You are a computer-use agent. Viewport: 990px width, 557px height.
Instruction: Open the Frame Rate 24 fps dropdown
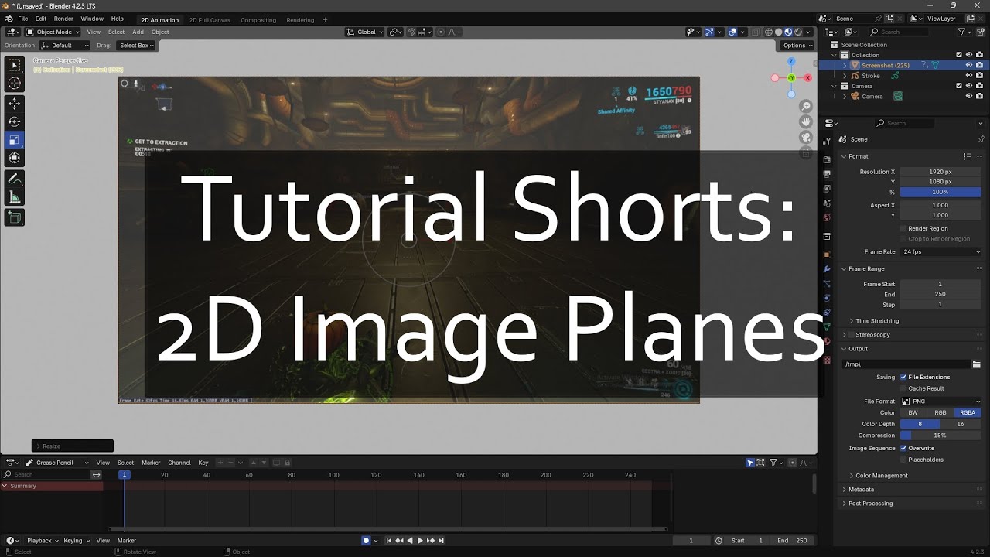click(940, 252)
